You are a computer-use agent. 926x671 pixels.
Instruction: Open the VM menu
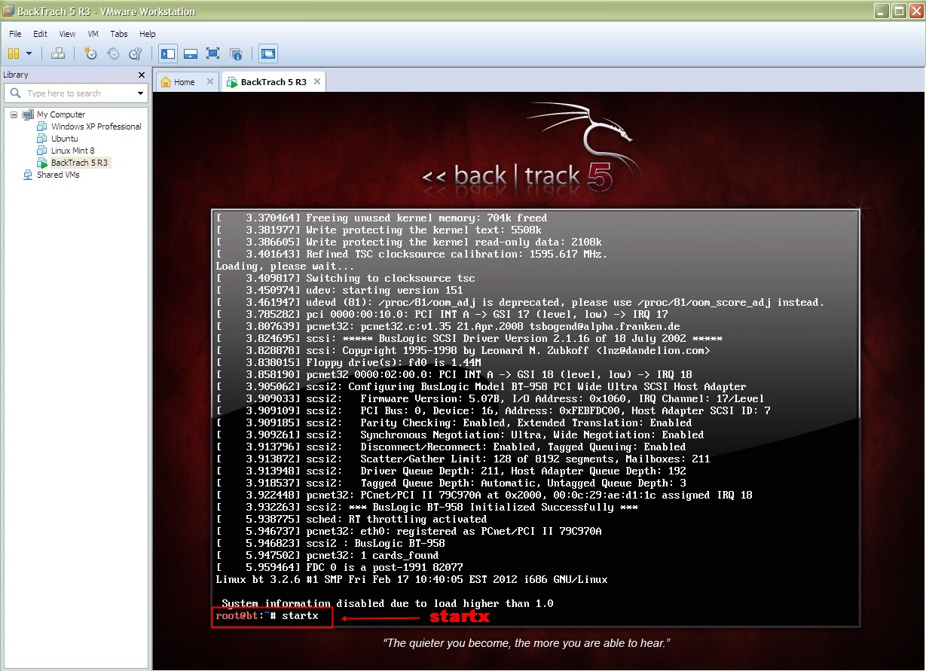(x=93, y=34)
